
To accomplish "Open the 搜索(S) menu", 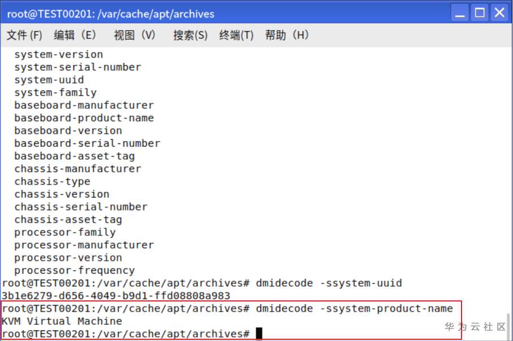I will click(x=190, y=35).
